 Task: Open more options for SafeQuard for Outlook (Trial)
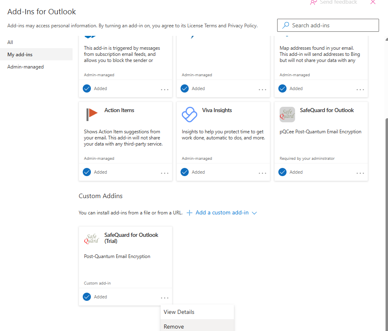coord(165,298)
